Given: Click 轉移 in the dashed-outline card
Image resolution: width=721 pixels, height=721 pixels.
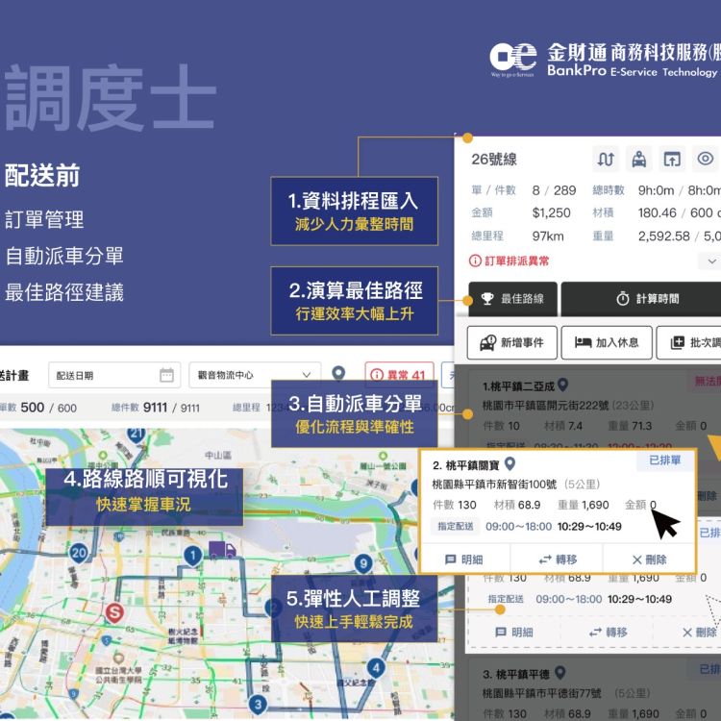Looking at the screenshot, I should pyautogui.click(x=609, y=633).
